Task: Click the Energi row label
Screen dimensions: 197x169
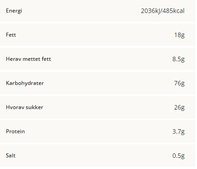Action: pos(14,11)
